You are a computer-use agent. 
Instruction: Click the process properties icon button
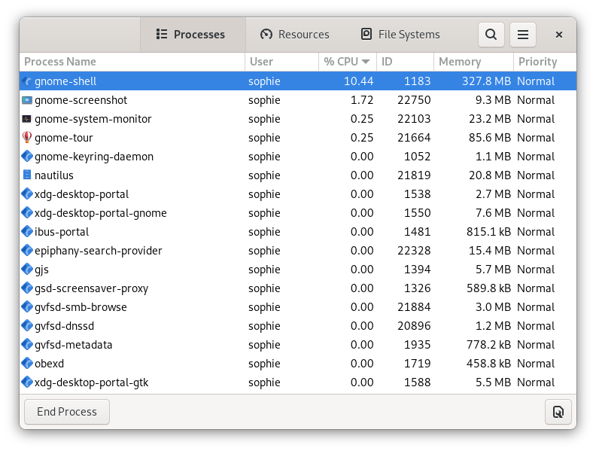(558, 412)
